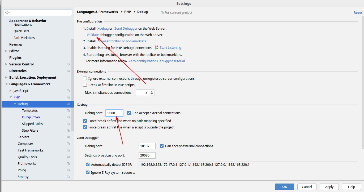
Task: Open PHP from the breadcrumb path
Action: pyautogui.click(x=127, y=12)
